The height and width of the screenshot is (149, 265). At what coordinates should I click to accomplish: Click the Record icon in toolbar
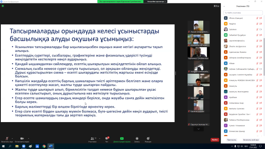coord(137,139)
